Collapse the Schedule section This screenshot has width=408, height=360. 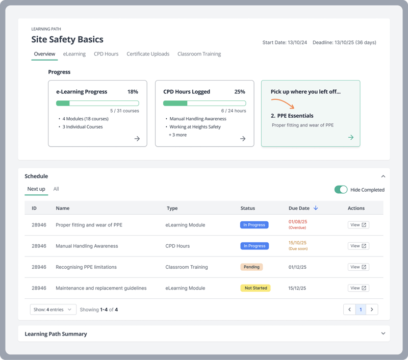(383, 176)
